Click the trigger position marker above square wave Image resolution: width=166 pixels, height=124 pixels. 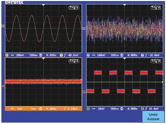[x=124, y=58]
